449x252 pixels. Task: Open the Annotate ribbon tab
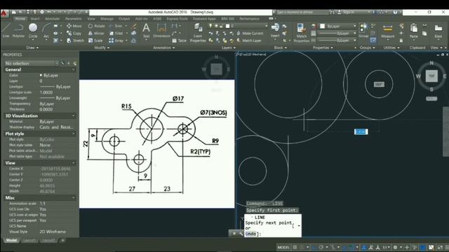52,19
